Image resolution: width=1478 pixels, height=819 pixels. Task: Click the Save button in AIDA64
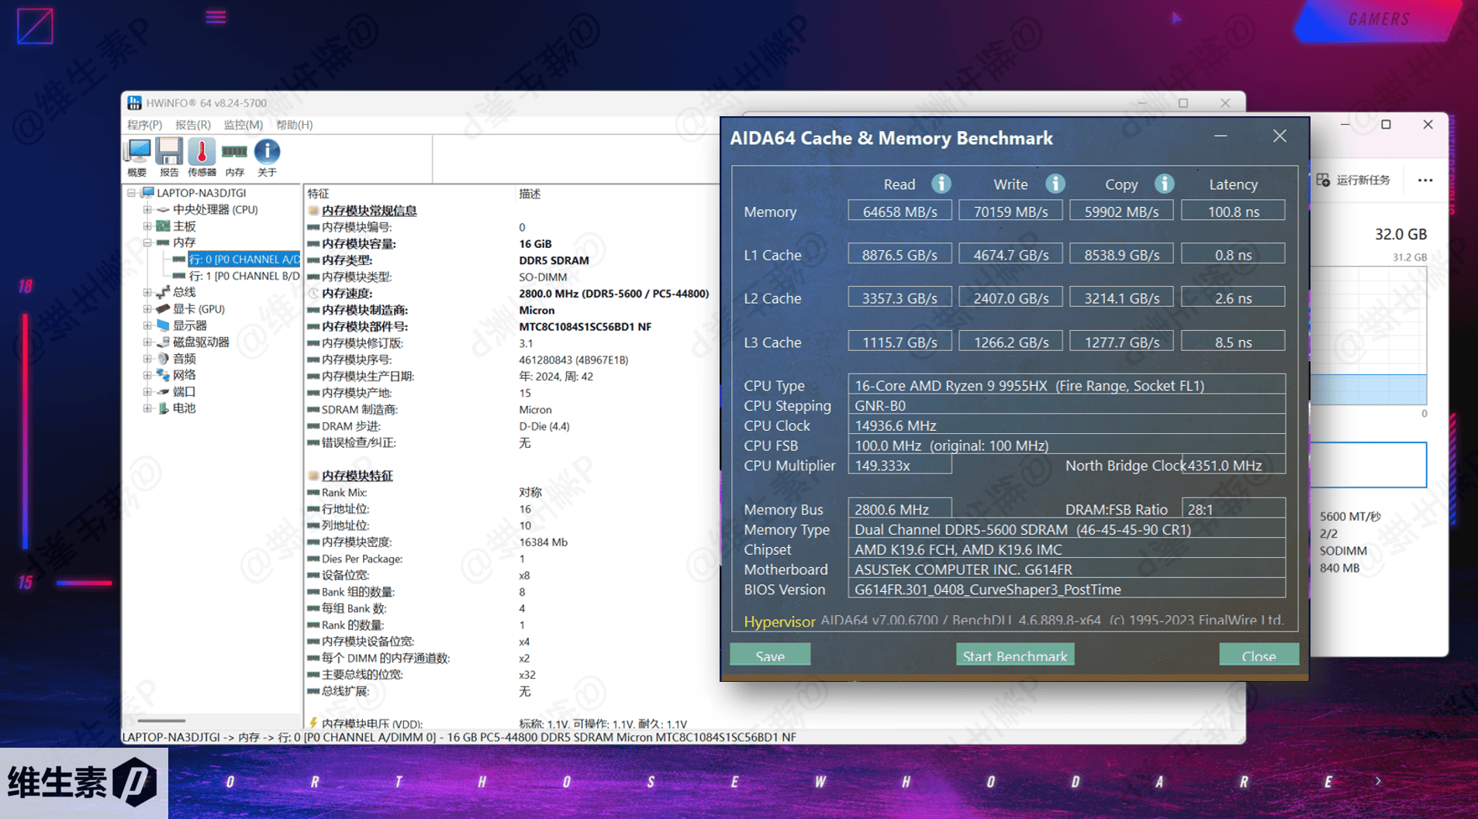click(x=770, y=656)
